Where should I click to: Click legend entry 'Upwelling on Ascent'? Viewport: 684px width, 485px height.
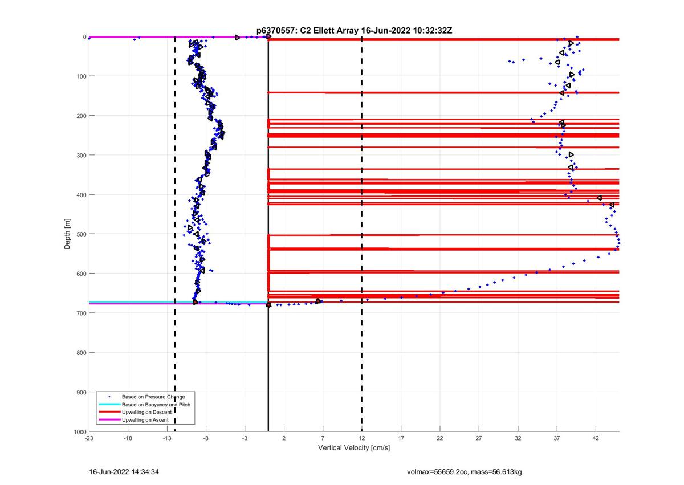pyautogui.click(x=145, y=419)
